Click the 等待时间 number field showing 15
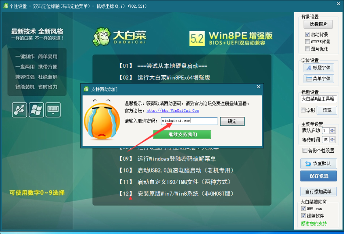Image resolution: width=344 pixels, height=234 pixels. 326,140
